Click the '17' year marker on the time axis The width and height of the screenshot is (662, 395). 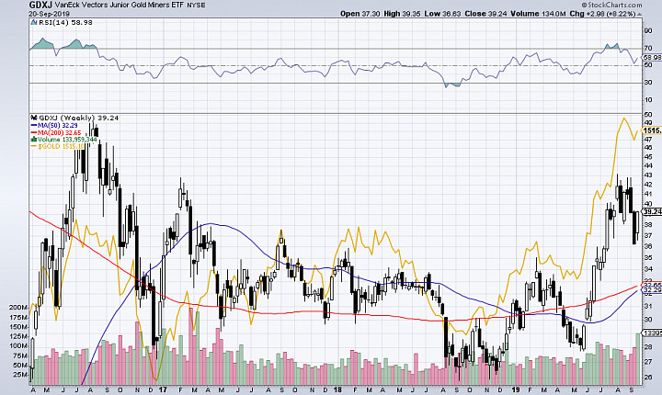tap(163, 389)
